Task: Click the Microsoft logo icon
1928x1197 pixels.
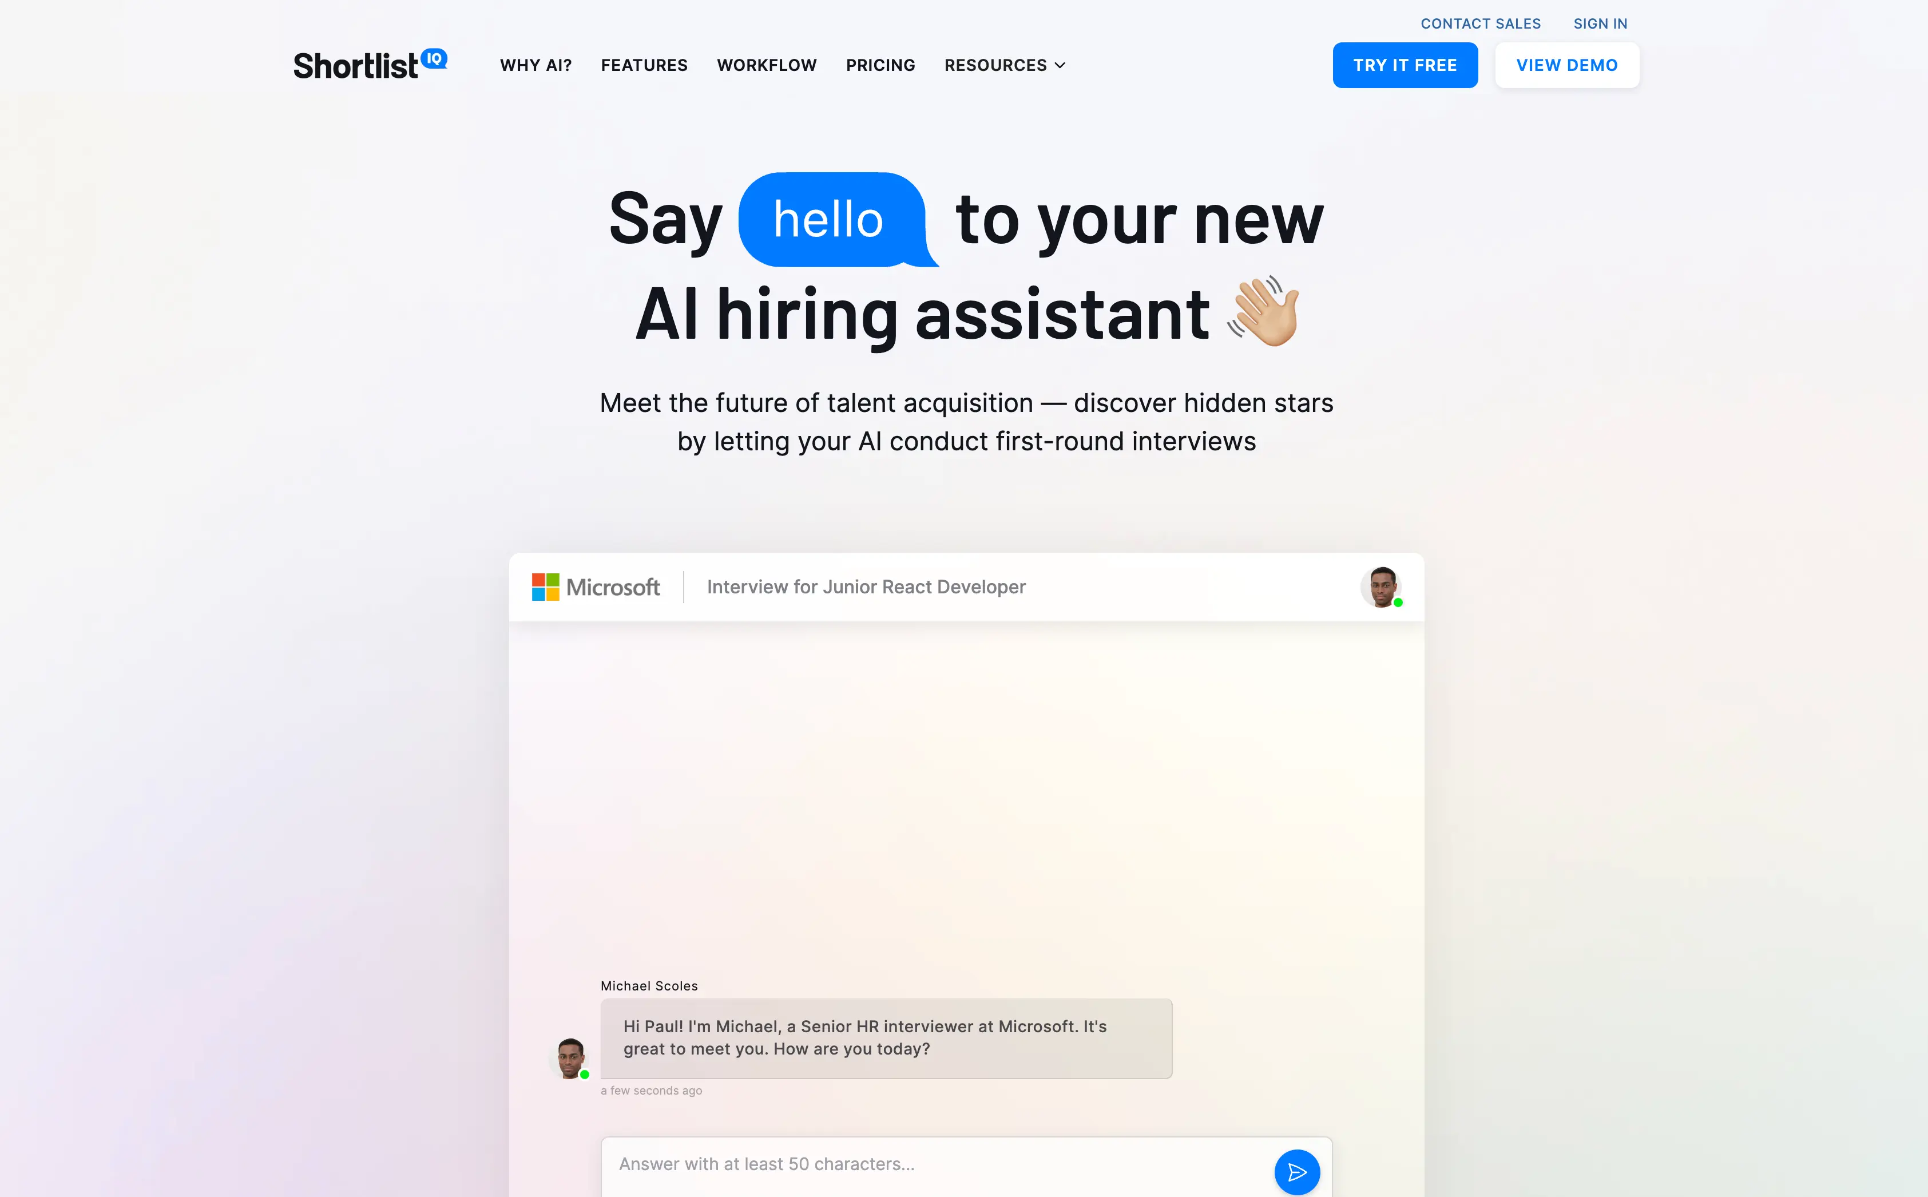Action: click(x=545, y=586)
